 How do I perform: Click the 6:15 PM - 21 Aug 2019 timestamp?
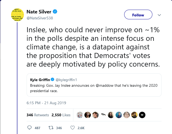(x=46, y=103)
